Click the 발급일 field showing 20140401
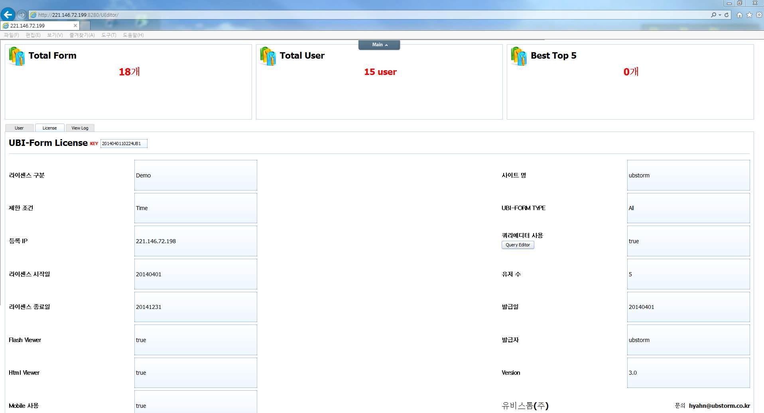Image resolution: width=764 pixels, height=413 pixels. click(688, 307)
